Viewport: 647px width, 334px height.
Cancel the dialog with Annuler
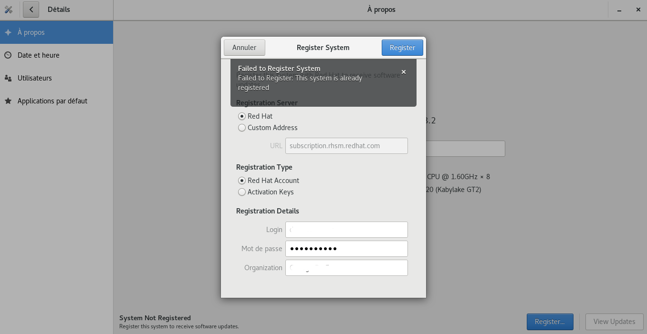coord(244,48)
